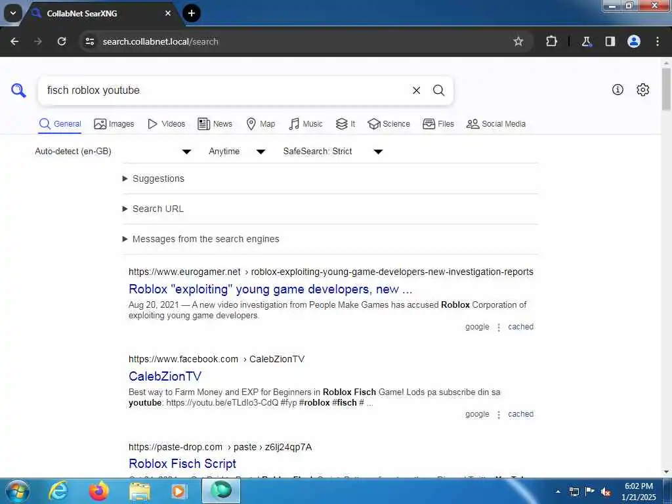The width and height of the screenshot is (672, 504).
Task: Open cached copy of CalebZionTV result
Action: click(x=520, y=415)
